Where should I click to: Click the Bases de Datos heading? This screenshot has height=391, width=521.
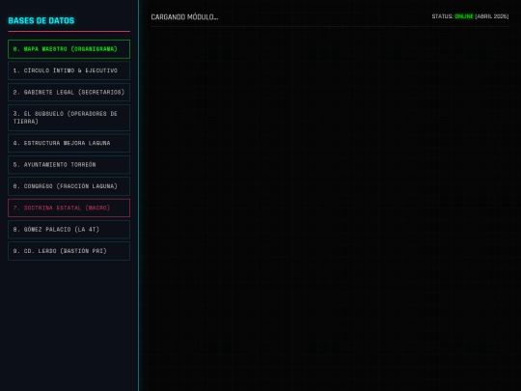[x=41, y=20]
